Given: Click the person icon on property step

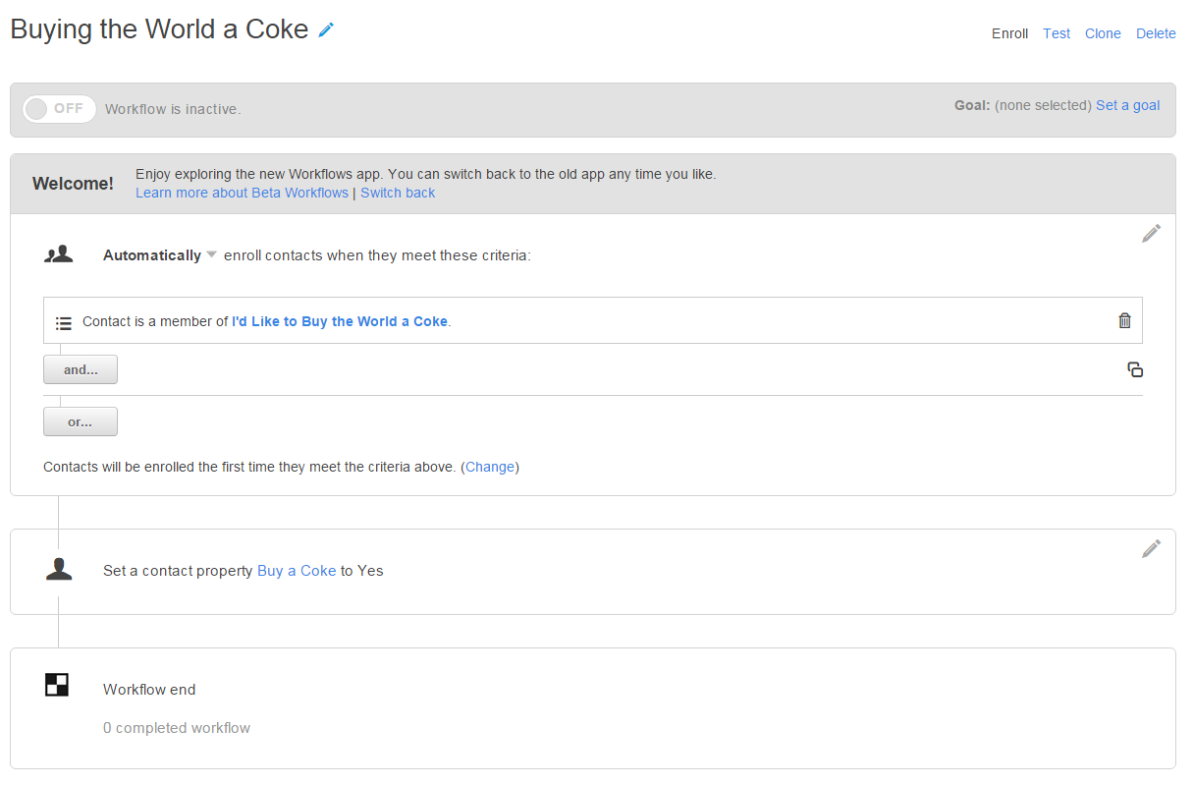Looking at the screenshot, I should tap(59, 570).
